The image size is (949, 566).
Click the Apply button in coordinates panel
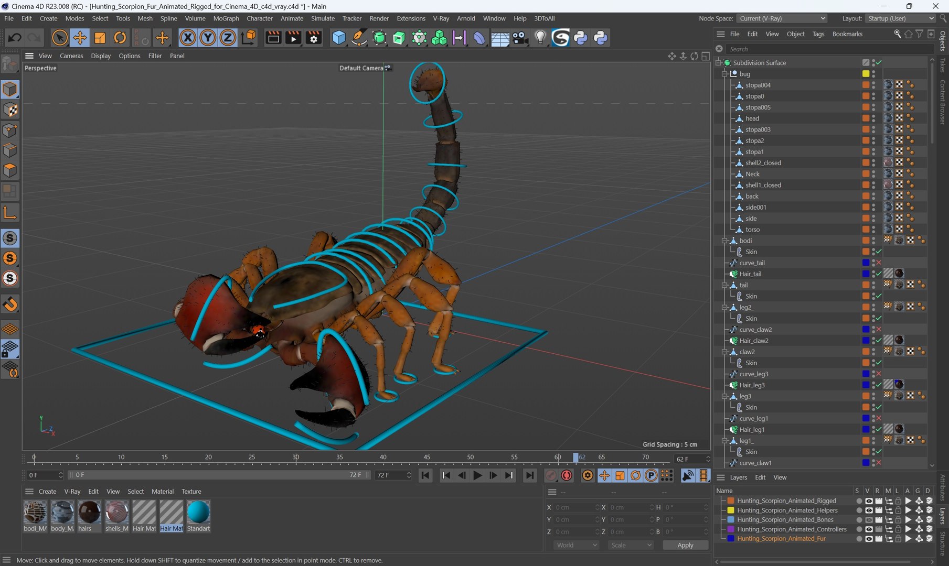point(685,545)
